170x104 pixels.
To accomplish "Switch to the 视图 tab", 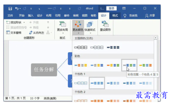I will click(85, 16).
